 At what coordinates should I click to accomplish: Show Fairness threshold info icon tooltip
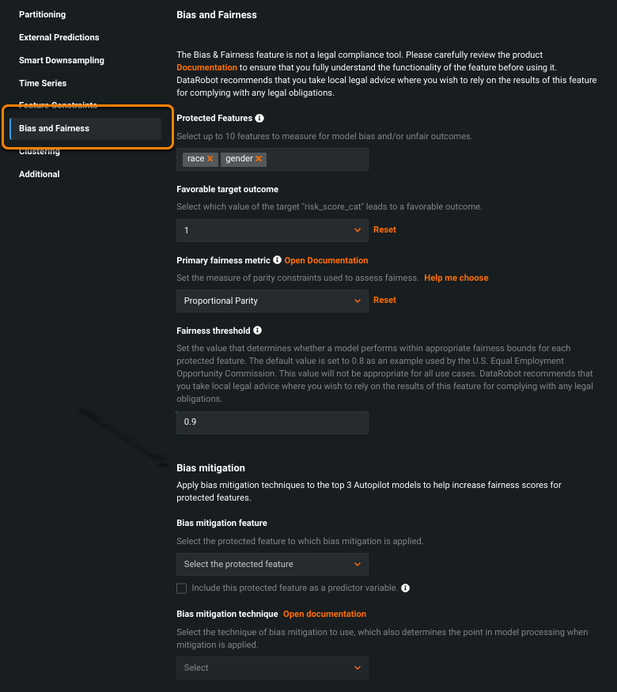258,331
